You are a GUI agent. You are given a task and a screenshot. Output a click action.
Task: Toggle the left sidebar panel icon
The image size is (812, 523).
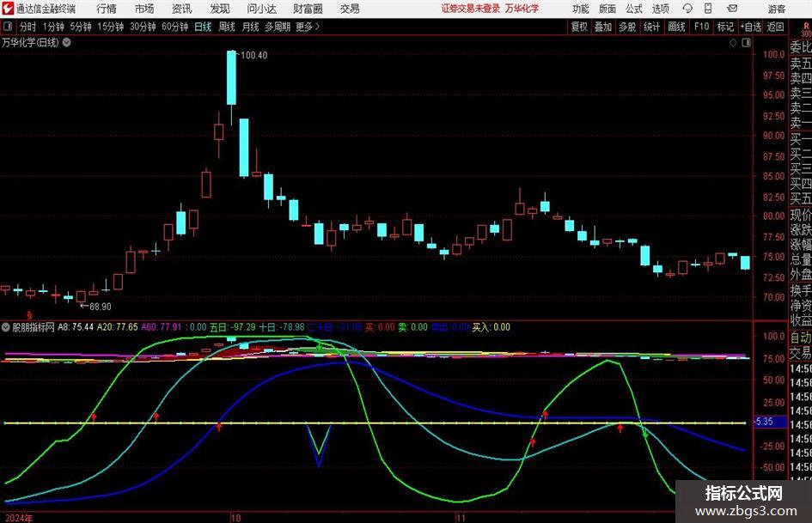(8, 27)
